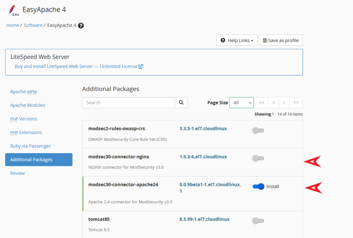The height and width of the screenshot is (238, 353).
Task: Open the Page Size dropdown
Action: click(x=241, y=102)
